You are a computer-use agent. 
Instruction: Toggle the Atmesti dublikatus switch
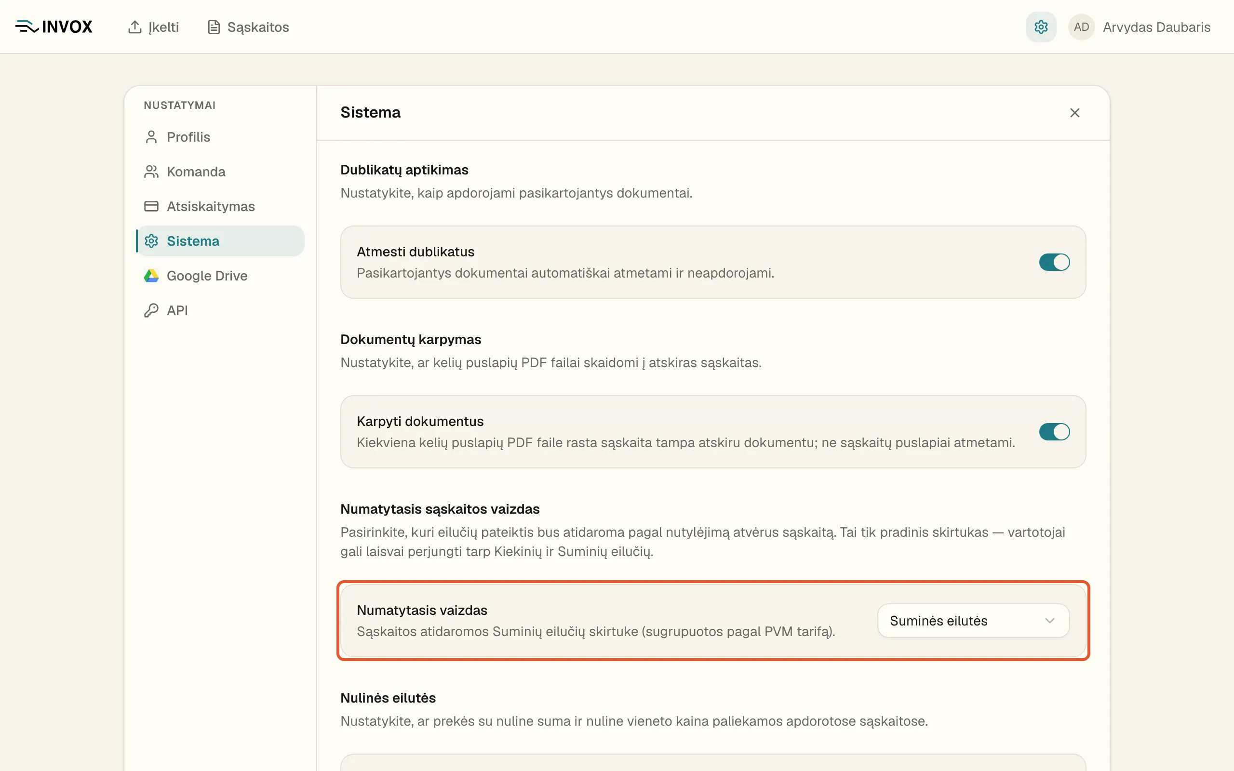coord(1054,262)
